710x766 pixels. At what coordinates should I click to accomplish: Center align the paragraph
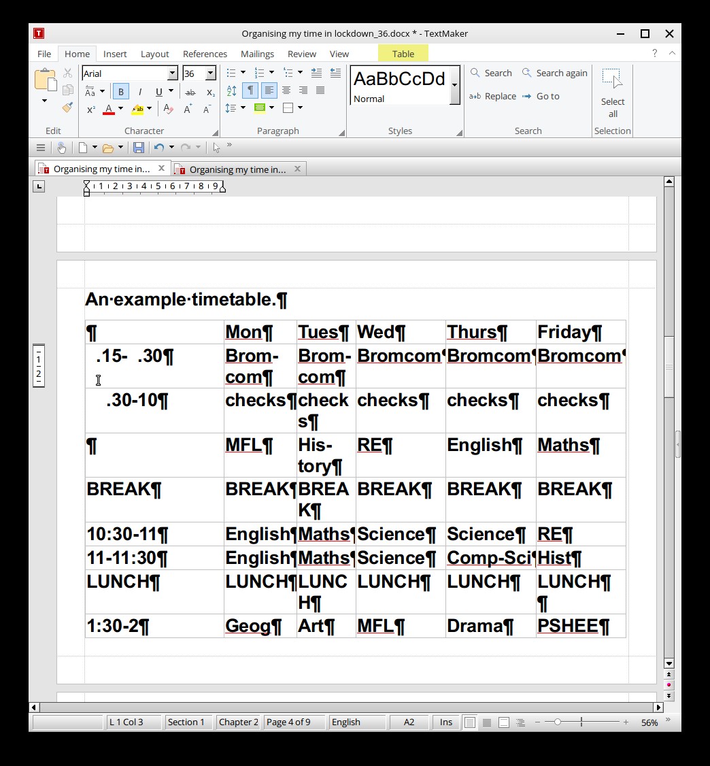[x=286, y=90]
